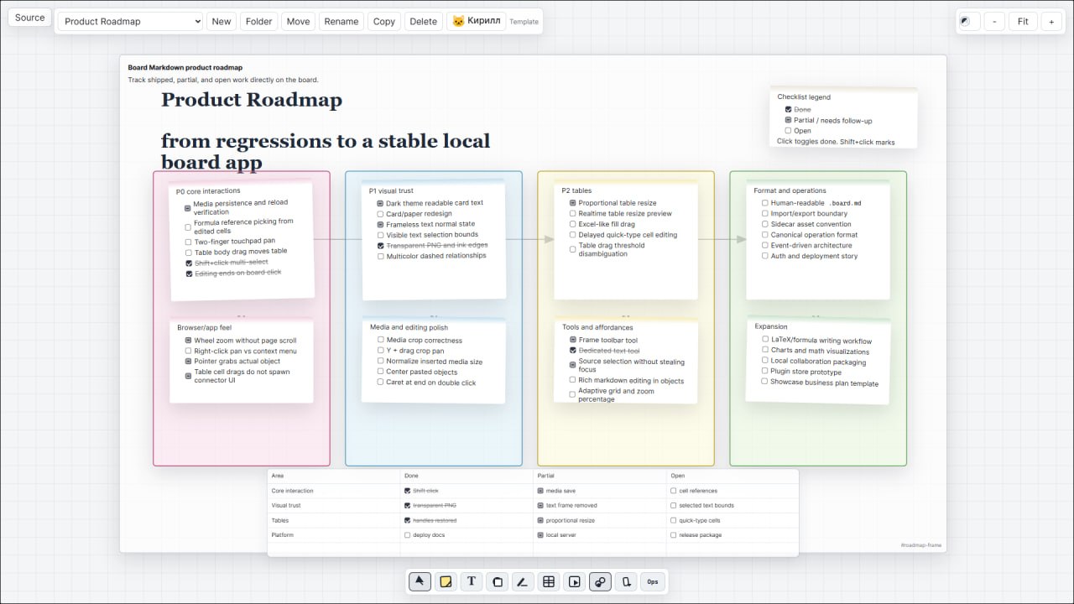This screenshot has height=604, width=1074.
Task: Select the pen drawing tool
Action: (523, 581)
